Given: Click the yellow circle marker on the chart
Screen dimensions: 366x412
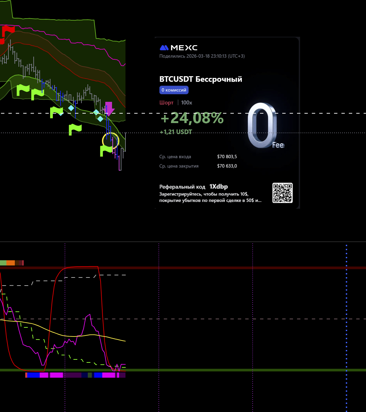Looking at the screenshot, I should pos(110,140).
